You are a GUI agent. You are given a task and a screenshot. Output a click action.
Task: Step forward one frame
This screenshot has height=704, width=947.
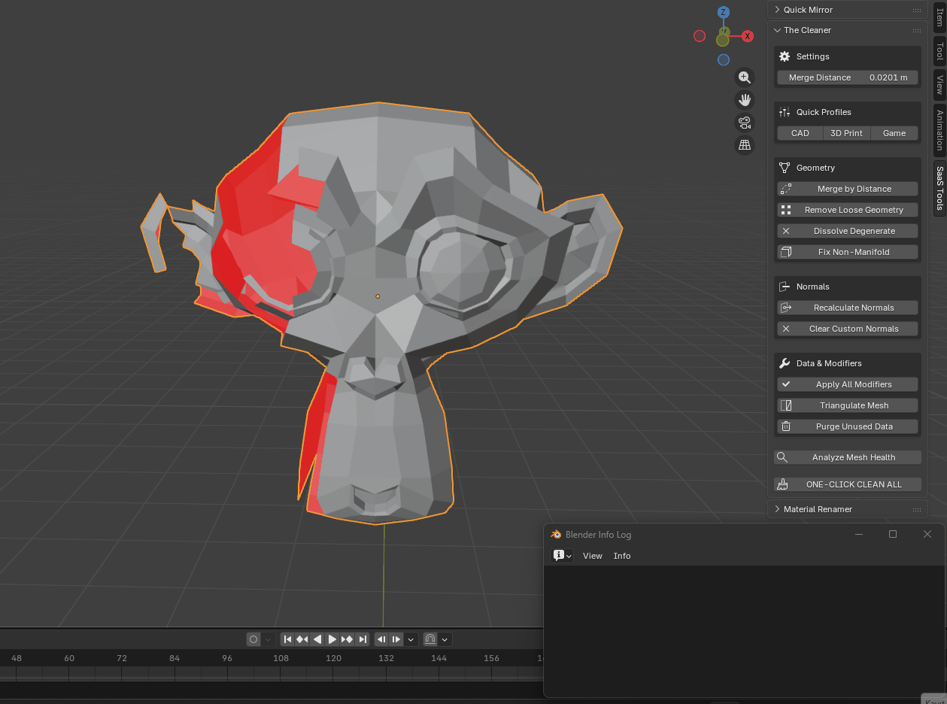pyautogui.click(x=396, y=639)
